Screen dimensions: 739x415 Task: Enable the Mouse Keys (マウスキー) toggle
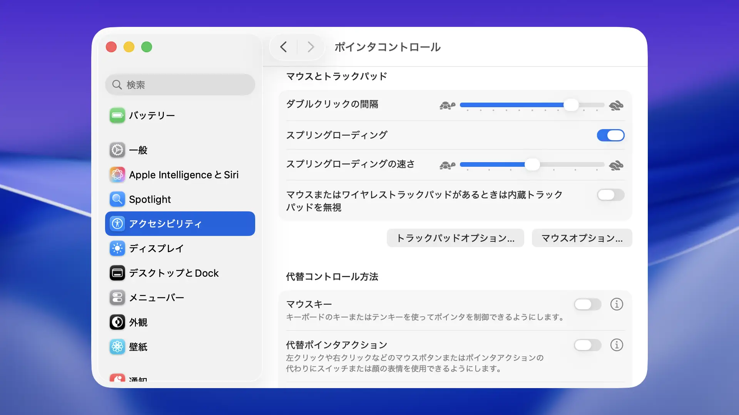pyautogui.click(x=587, y=304)
